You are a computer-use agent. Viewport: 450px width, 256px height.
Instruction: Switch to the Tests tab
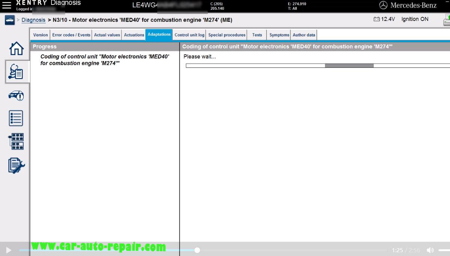(257, 35)
